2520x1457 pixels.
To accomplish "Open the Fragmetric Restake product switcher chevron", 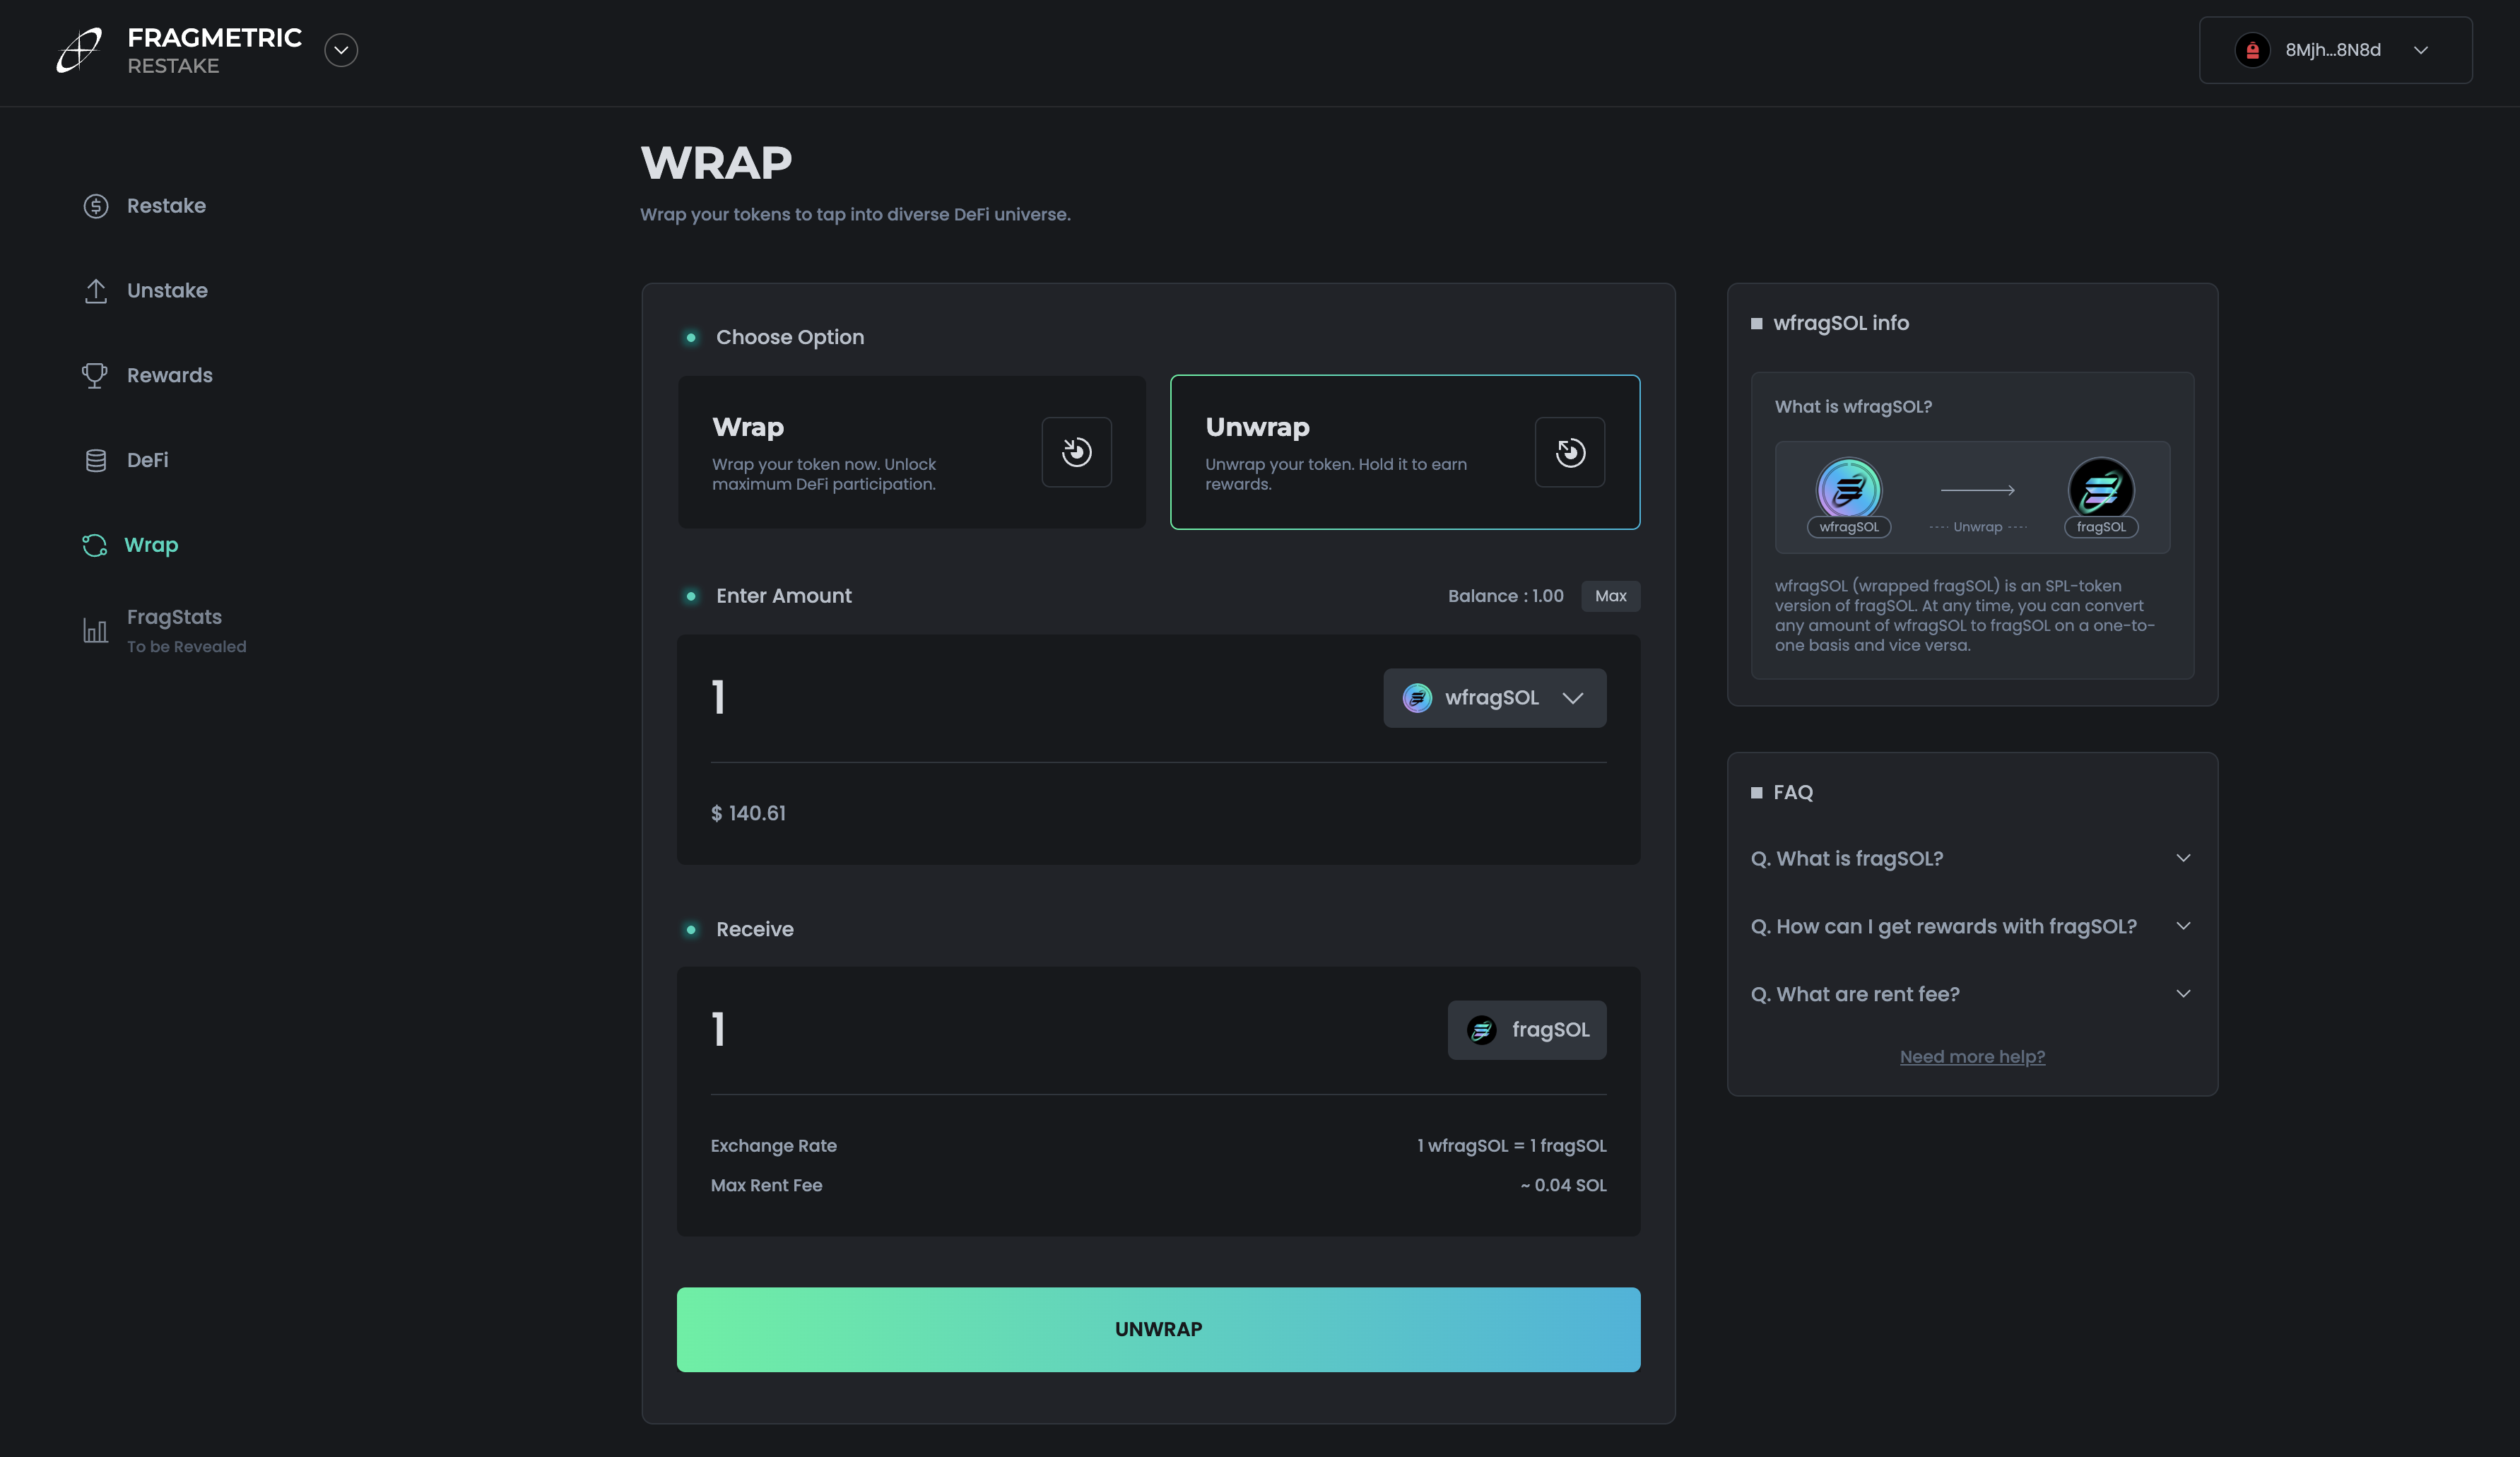I will [341, 50].
